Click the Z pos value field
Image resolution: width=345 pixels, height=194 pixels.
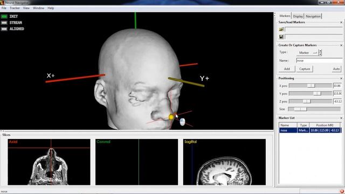tap(337, 101)
